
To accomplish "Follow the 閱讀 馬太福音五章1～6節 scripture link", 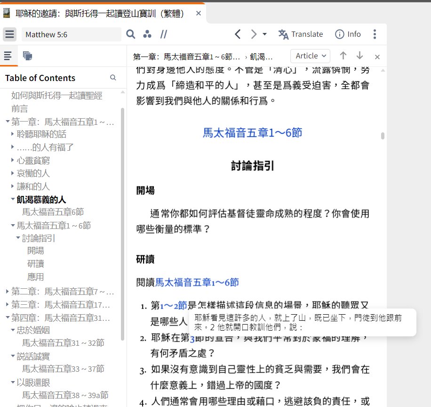I will click(197, 282).
